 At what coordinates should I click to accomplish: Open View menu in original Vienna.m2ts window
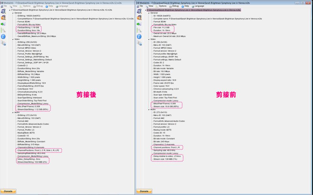[150, 6]
